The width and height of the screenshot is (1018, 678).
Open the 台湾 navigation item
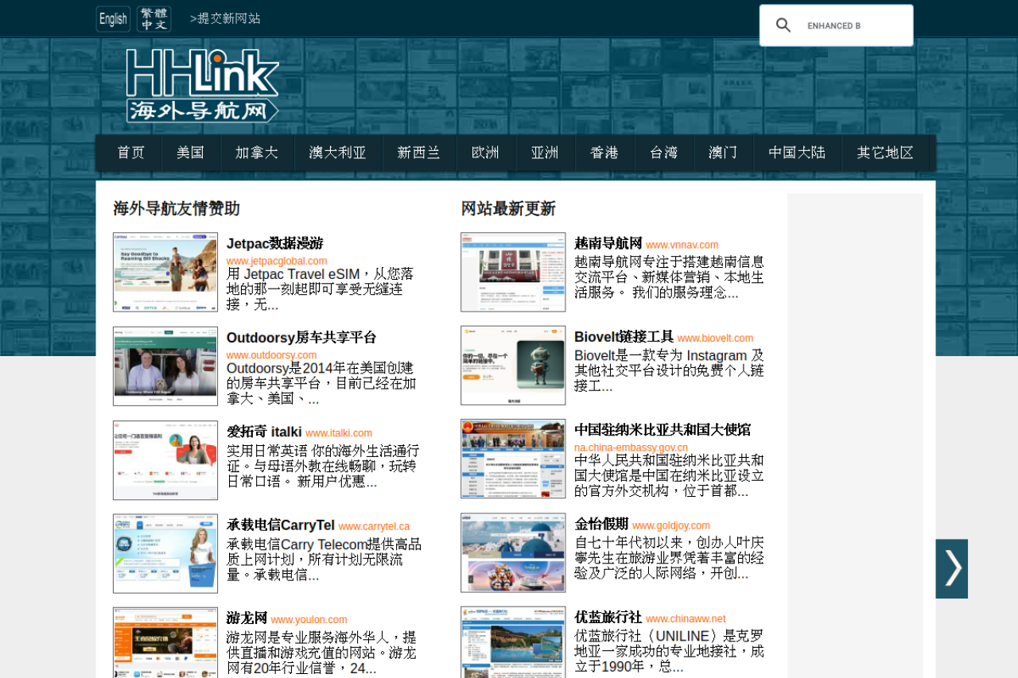pos(664,153)
